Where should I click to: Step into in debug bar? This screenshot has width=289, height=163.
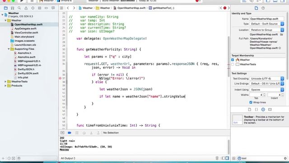click(x=91, y=133)
